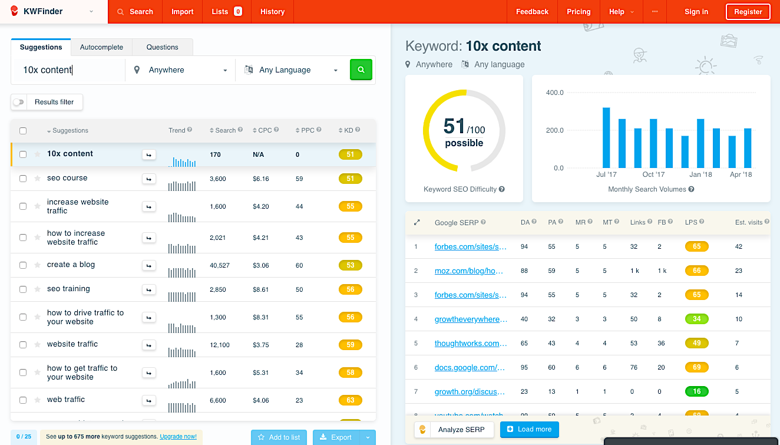Click arrow icon next to seo training
The image size is (780, 445).
149,289
